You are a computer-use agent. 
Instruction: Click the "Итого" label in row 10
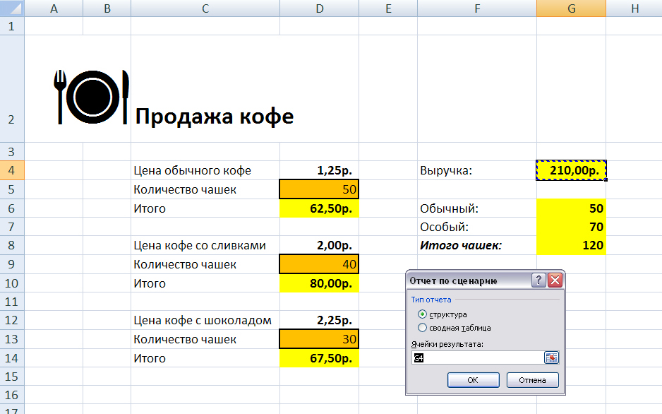tap(205, 283)
